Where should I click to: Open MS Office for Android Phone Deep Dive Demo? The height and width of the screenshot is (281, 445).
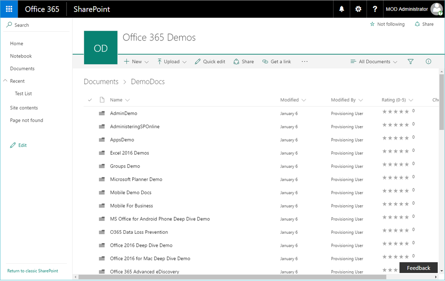[x=160, y=219]
